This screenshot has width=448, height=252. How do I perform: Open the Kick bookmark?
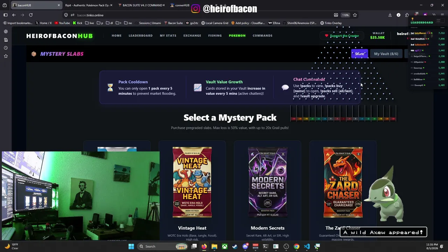click(77, 23)
